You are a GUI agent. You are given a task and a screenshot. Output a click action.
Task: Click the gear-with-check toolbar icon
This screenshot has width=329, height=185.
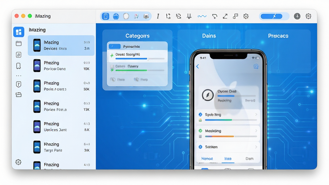(246, 16)
